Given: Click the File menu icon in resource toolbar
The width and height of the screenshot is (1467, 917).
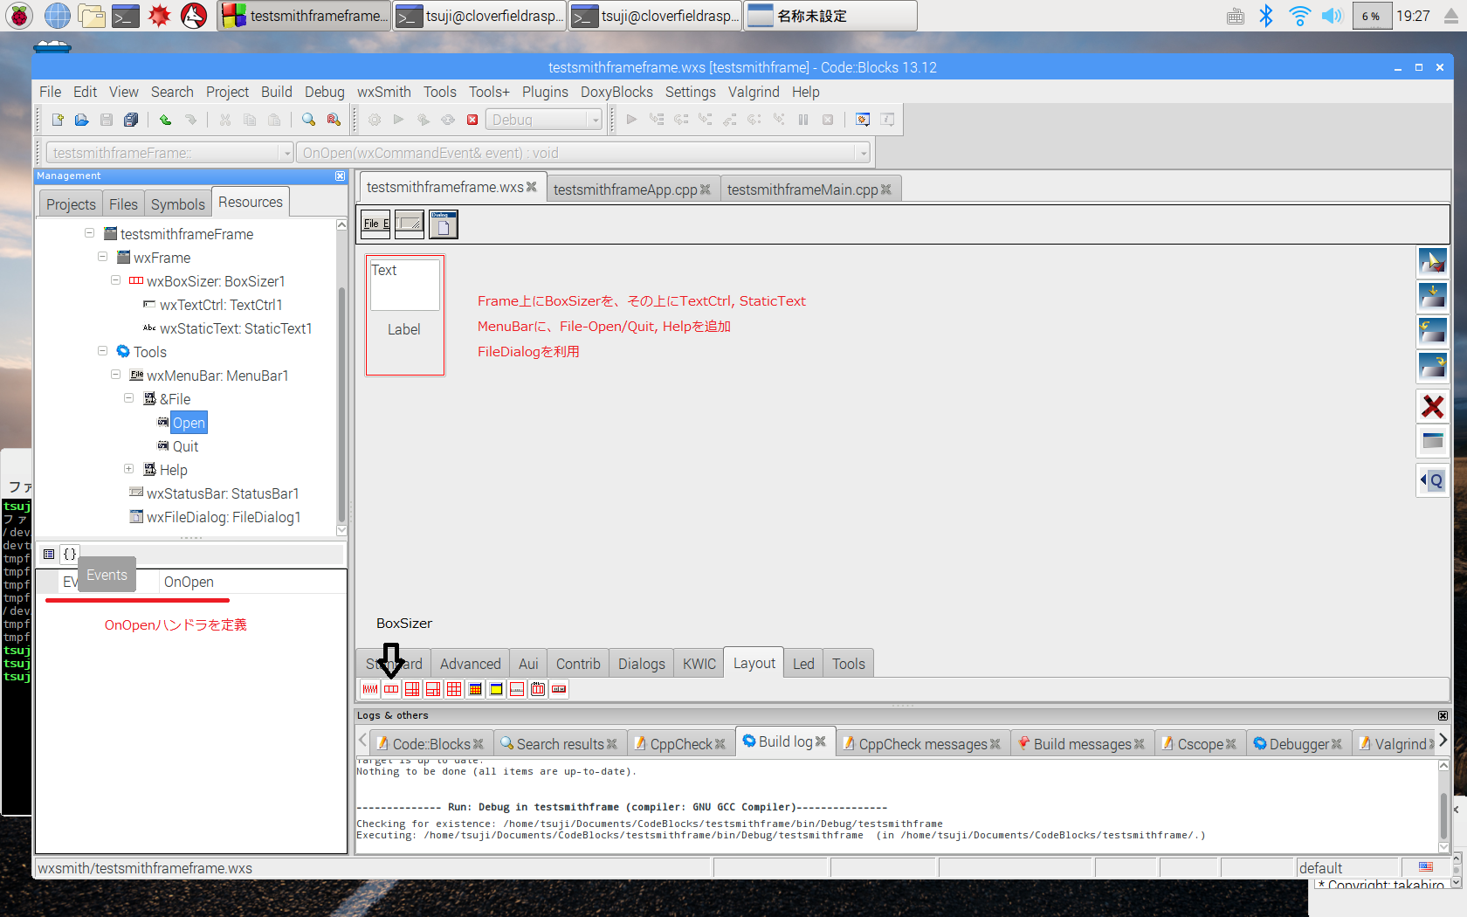Looking at the screenshot, I should pos(376,224).
